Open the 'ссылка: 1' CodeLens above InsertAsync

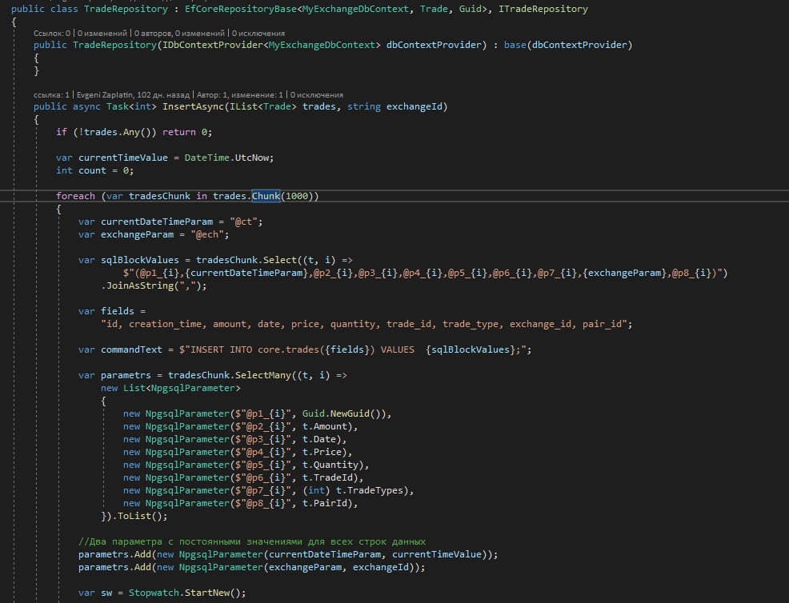point(51,94)
